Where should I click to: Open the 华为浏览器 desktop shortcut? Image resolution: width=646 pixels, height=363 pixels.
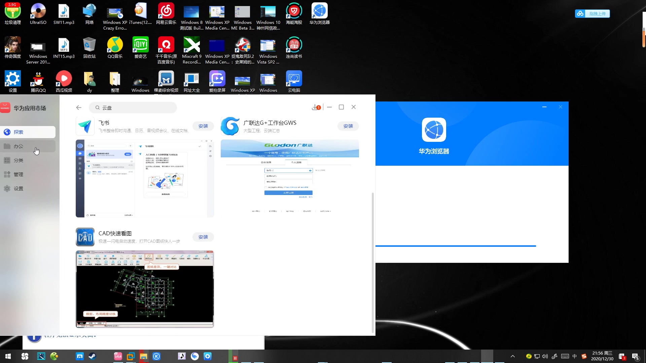pos(320,14)
